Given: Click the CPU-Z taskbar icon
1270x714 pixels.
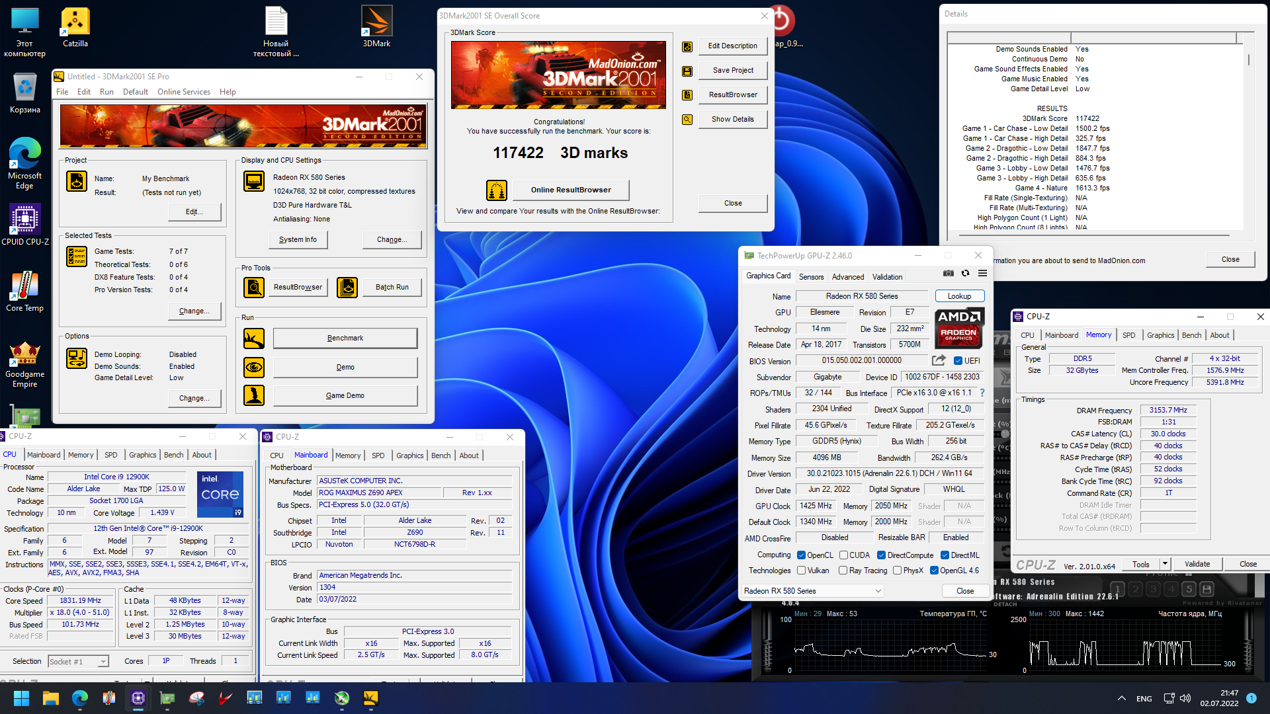Looking at the screenshot, I should pyautogui.click(x=138, y=698).
